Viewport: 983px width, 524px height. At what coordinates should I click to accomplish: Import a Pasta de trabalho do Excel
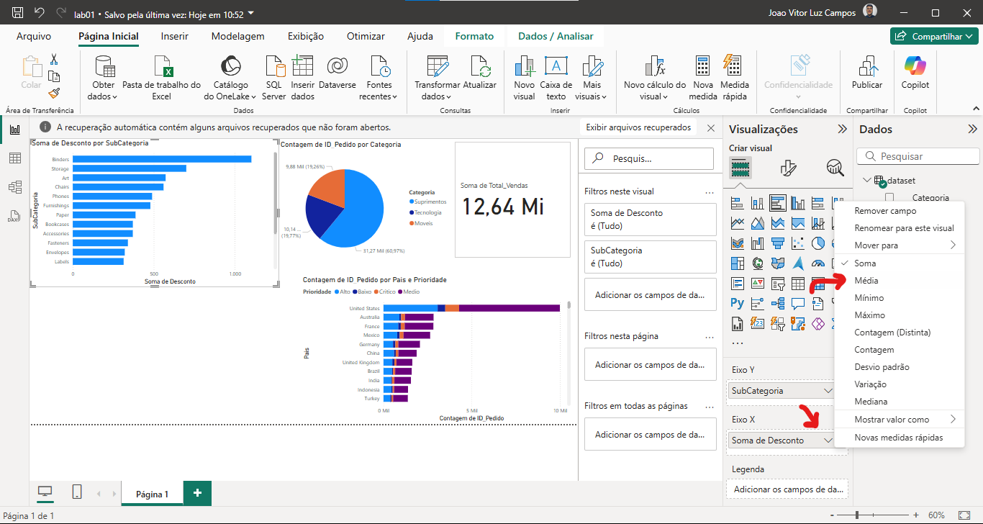(x=162, y=78)
